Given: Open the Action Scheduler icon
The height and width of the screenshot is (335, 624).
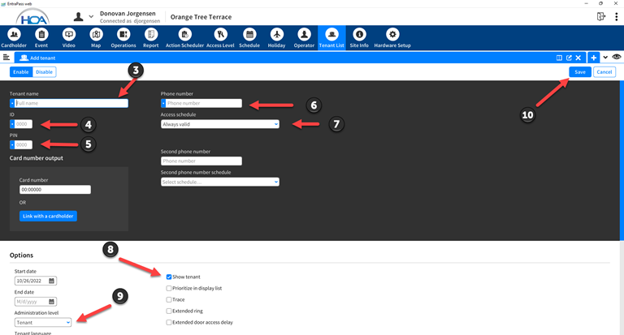Looking at the screenshot, I should 184,34.
